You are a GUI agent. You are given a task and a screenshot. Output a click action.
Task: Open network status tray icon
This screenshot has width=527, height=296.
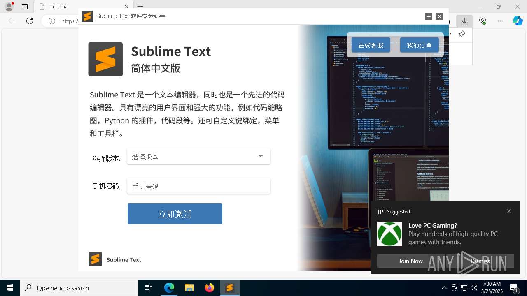464,288
